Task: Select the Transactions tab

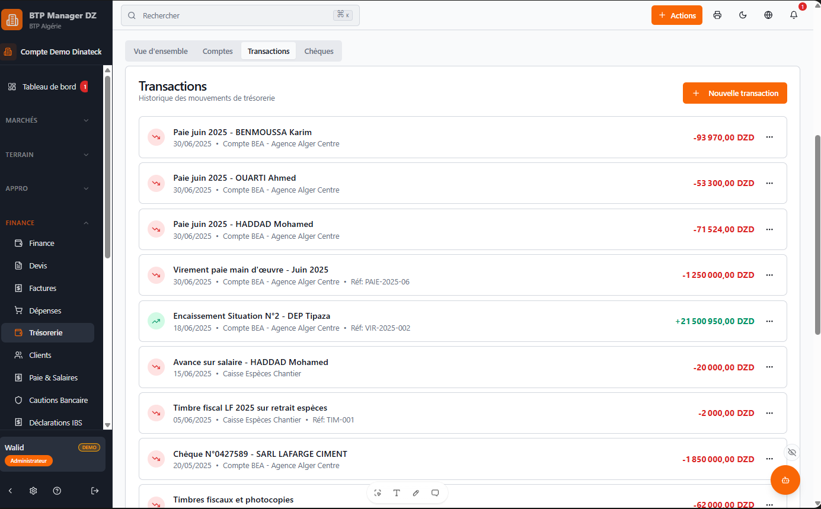Action: coord(269,51)
